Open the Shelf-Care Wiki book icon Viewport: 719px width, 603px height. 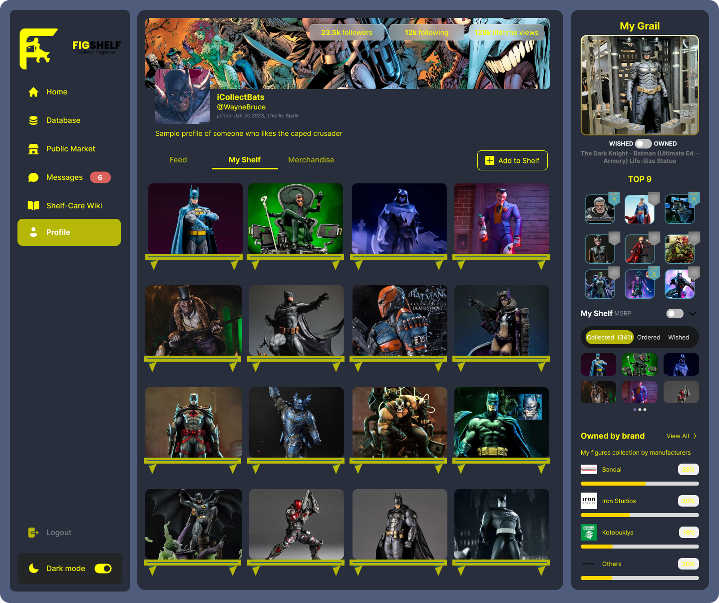[x=33, y=206]
